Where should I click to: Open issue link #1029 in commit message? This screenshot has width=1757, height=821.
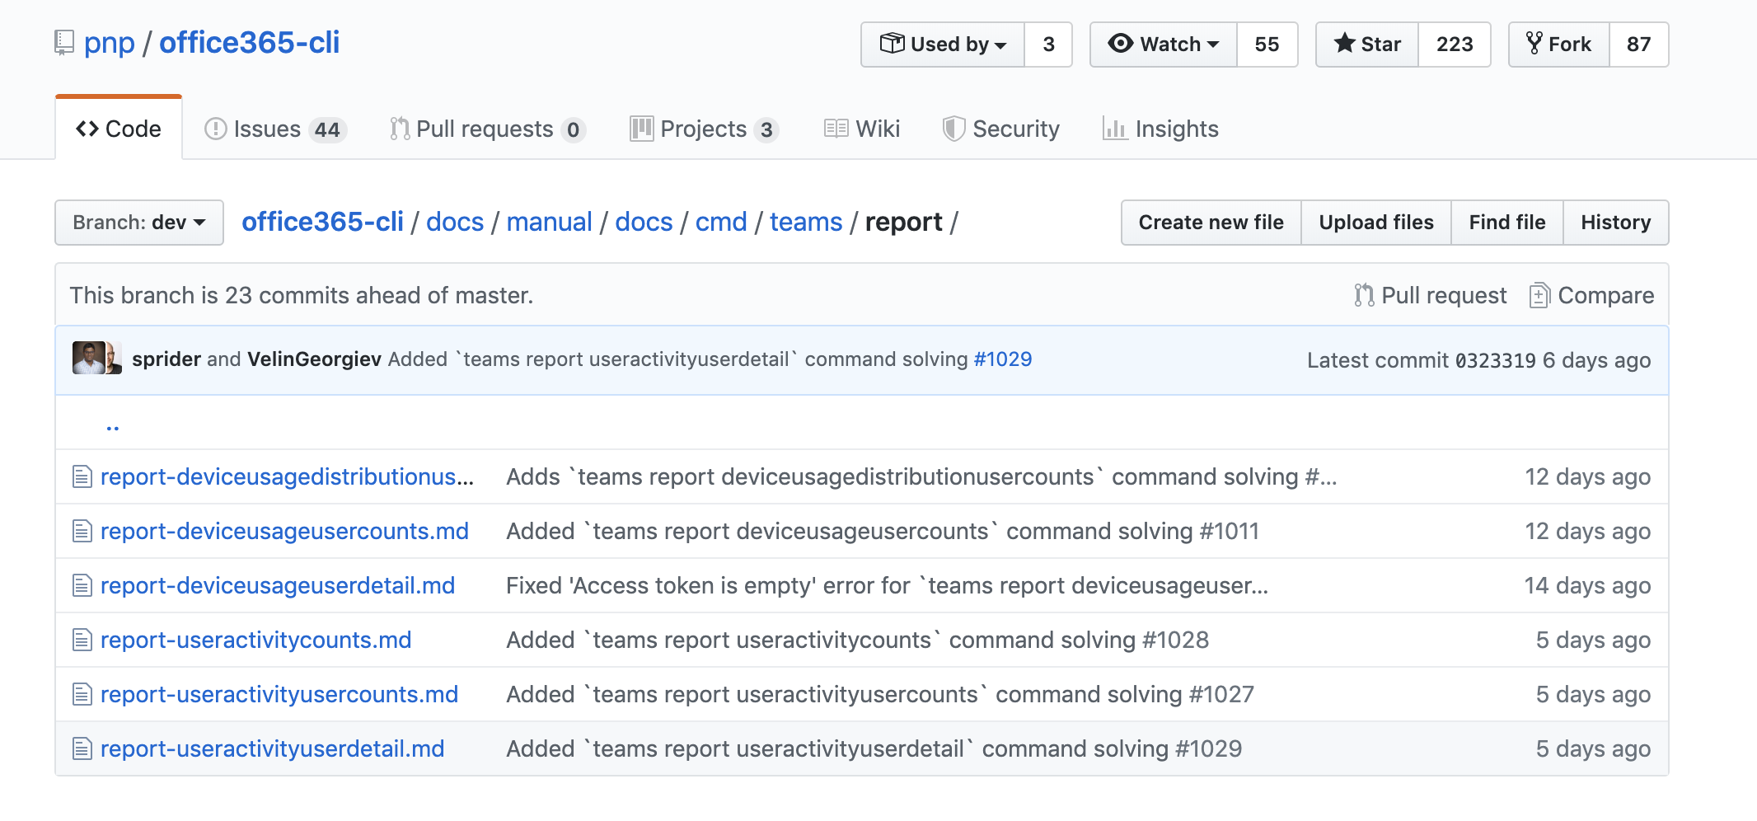tap(1002, 359)
